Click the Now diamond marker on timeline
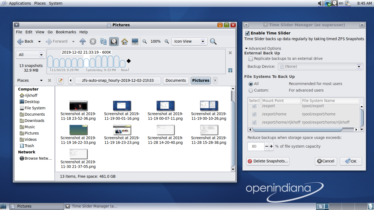 pyautogui.click(x=129, y=61)
